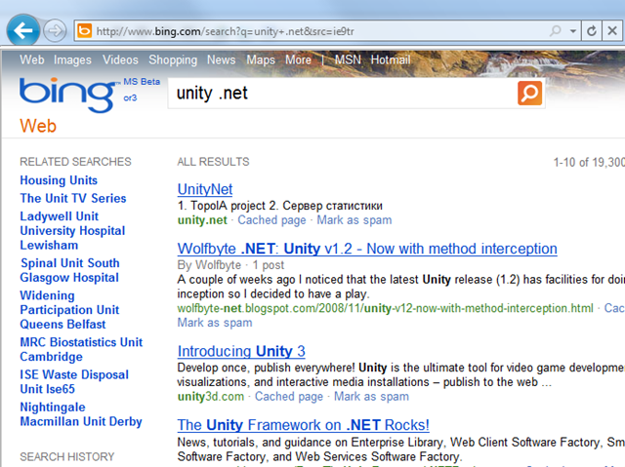Screen dimensions: 625x467
Task: Click the green 'unity.net' URL text
Action: click(202, 220)
